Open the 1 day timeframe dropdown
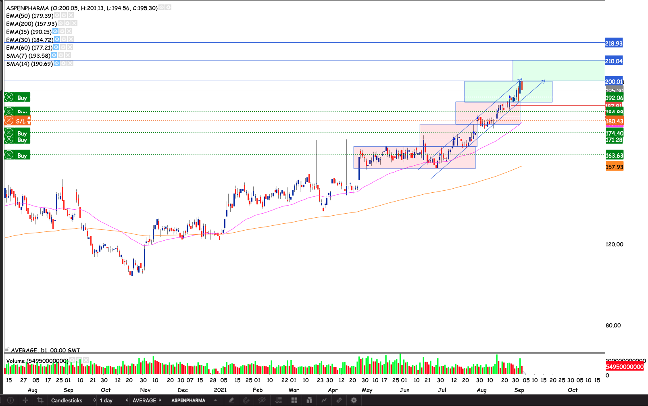Image resolution: width=648 pixels, height=406 pixels. [x=114, y=400]
